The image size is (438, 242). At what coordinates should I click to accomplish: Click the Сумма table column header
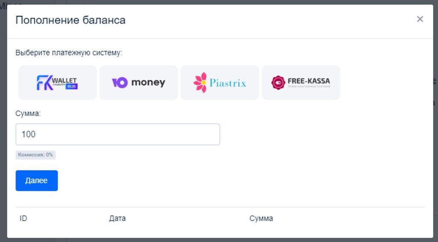(x=261, y=218)
